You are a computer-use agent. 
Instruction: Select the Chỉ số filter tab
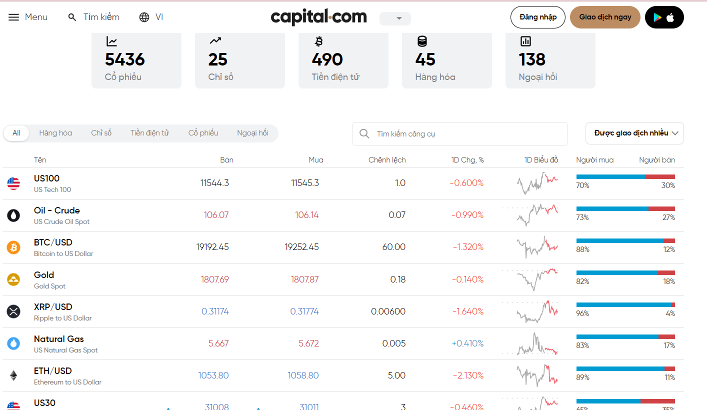click(101, 133)
